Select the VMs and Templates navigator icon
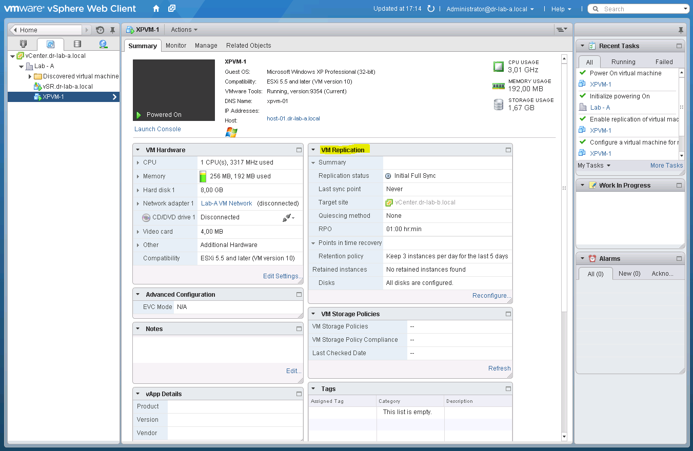Image resolution: width=693 pixels, height=451 pixels. pyautogui.click(x=50, y=44)
